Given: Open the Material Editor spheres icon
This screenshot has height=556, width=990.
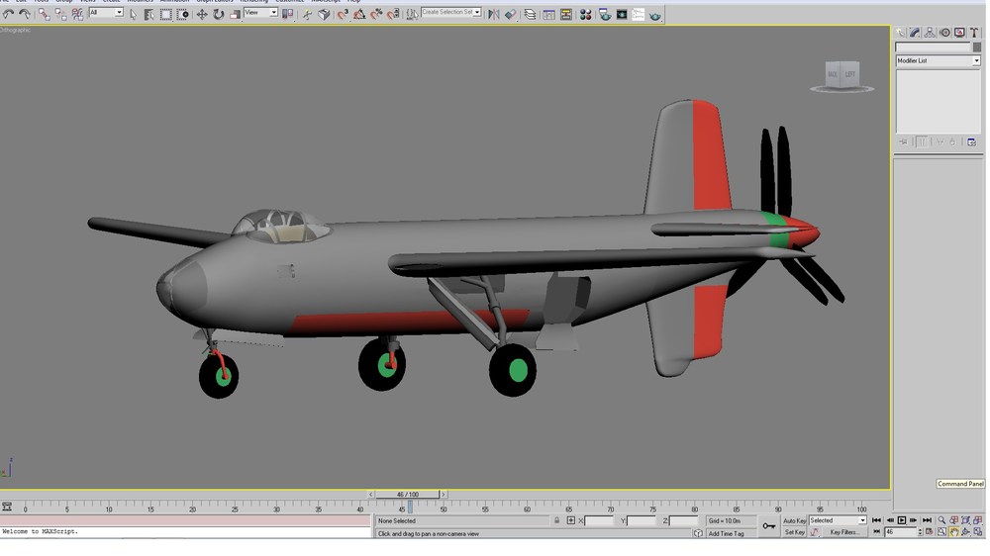Looking at the screenshot, I should coord(585,15).
